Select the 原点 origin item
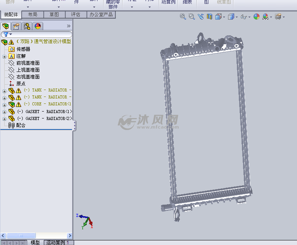 tap(21, 83)
